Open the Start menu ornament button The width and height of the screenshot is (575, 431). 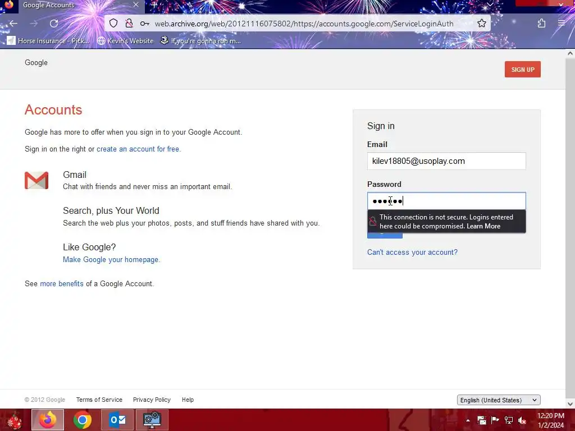pyautogui.click(x=15, y=420)
